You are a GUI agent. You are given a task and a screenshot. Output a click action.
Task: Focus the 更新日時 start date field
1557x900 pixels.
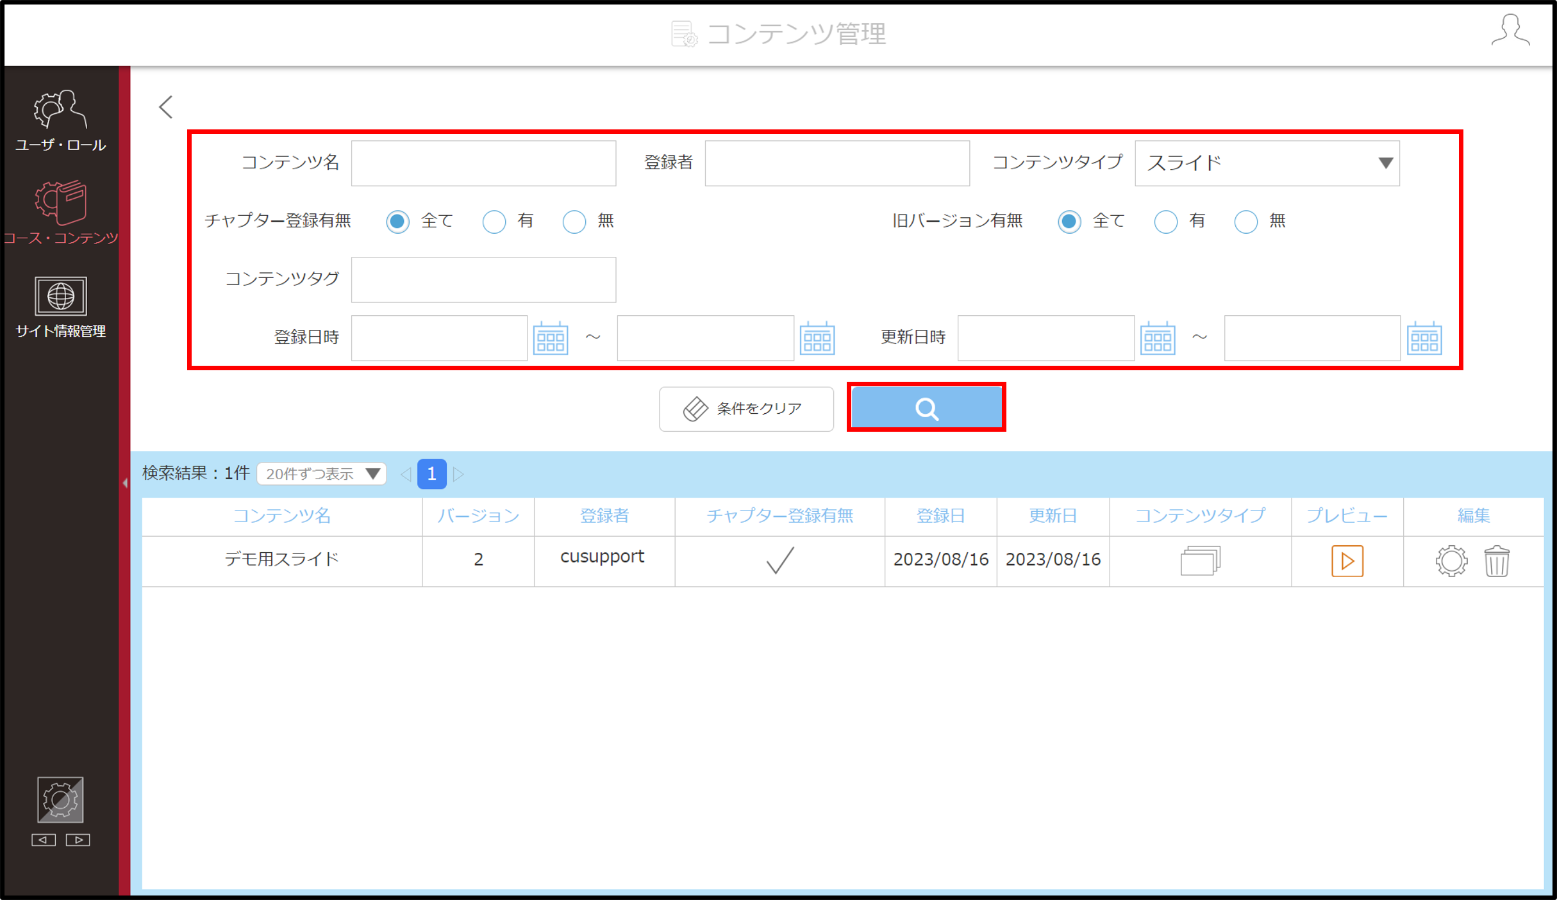[1045, 338]
